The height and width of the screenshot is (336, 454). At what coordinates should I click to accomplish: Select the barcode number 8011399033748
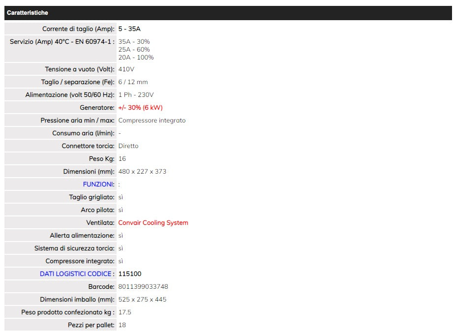tap(143, 286)
